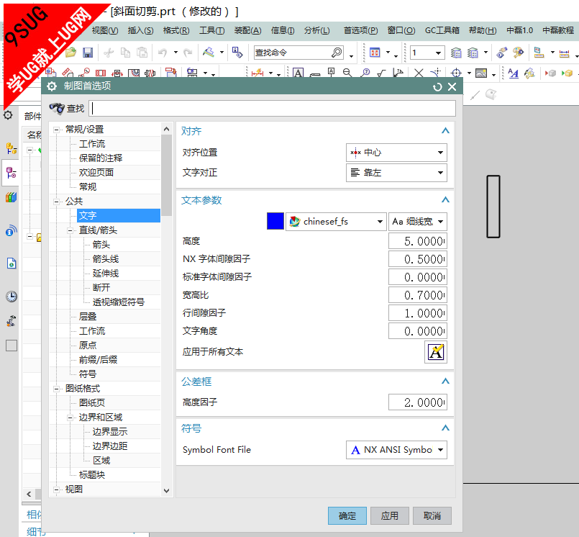Click the Save floppy disk icon
This screenshot has height=537, width=579.
tap(88, 53)
